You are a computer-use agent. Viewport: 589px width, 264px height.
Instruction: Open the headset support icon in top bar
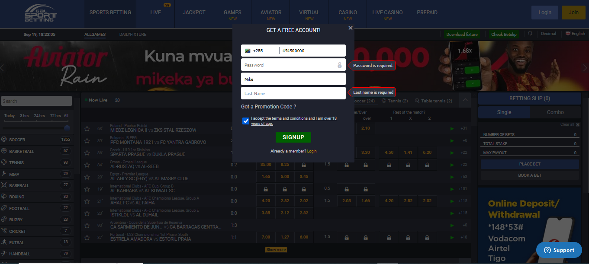click(530, 34)
